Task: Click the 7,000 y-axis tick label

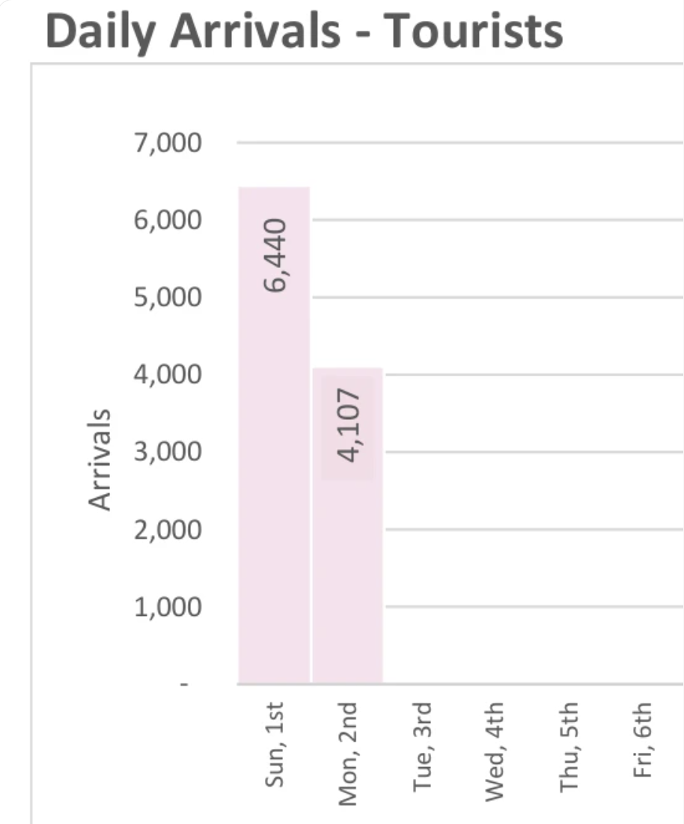Action: click(x=167, y=142)
